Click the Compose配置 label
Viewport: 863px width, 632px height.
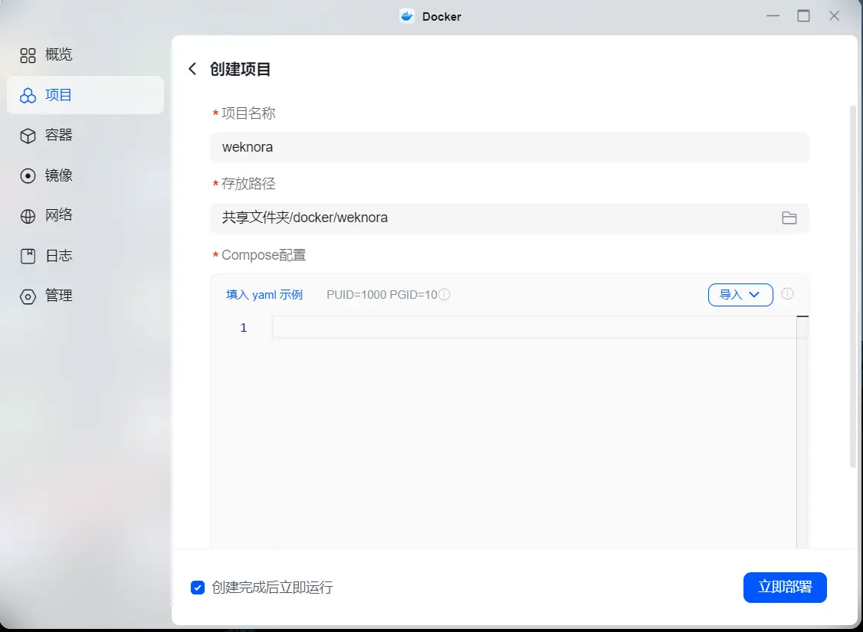point(264,255)
